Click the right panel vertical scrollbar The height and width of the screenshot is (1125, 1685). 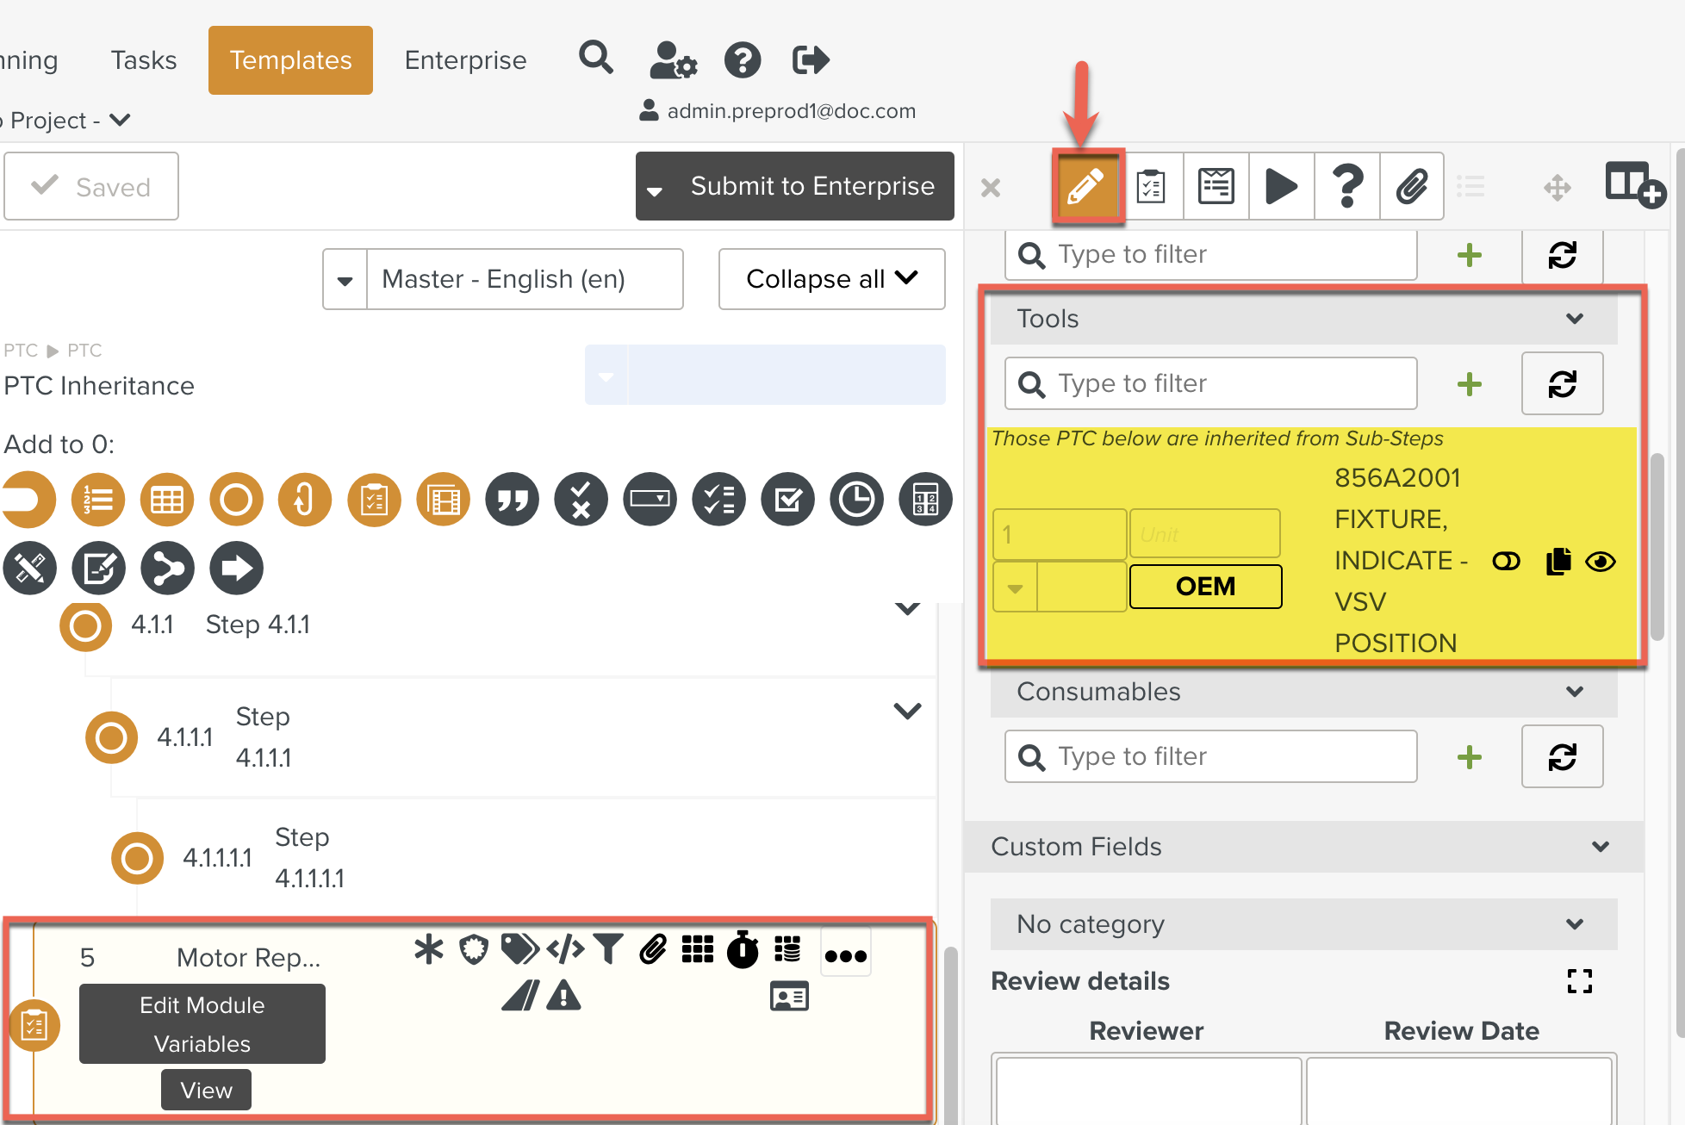click(x=1656, y=546)
